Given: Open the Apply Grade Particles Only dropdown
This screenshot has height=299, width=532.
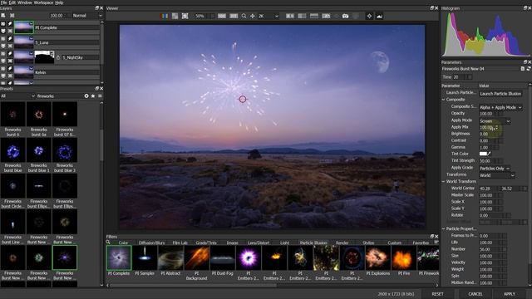Looking at the screenshot, I should 495,169.
